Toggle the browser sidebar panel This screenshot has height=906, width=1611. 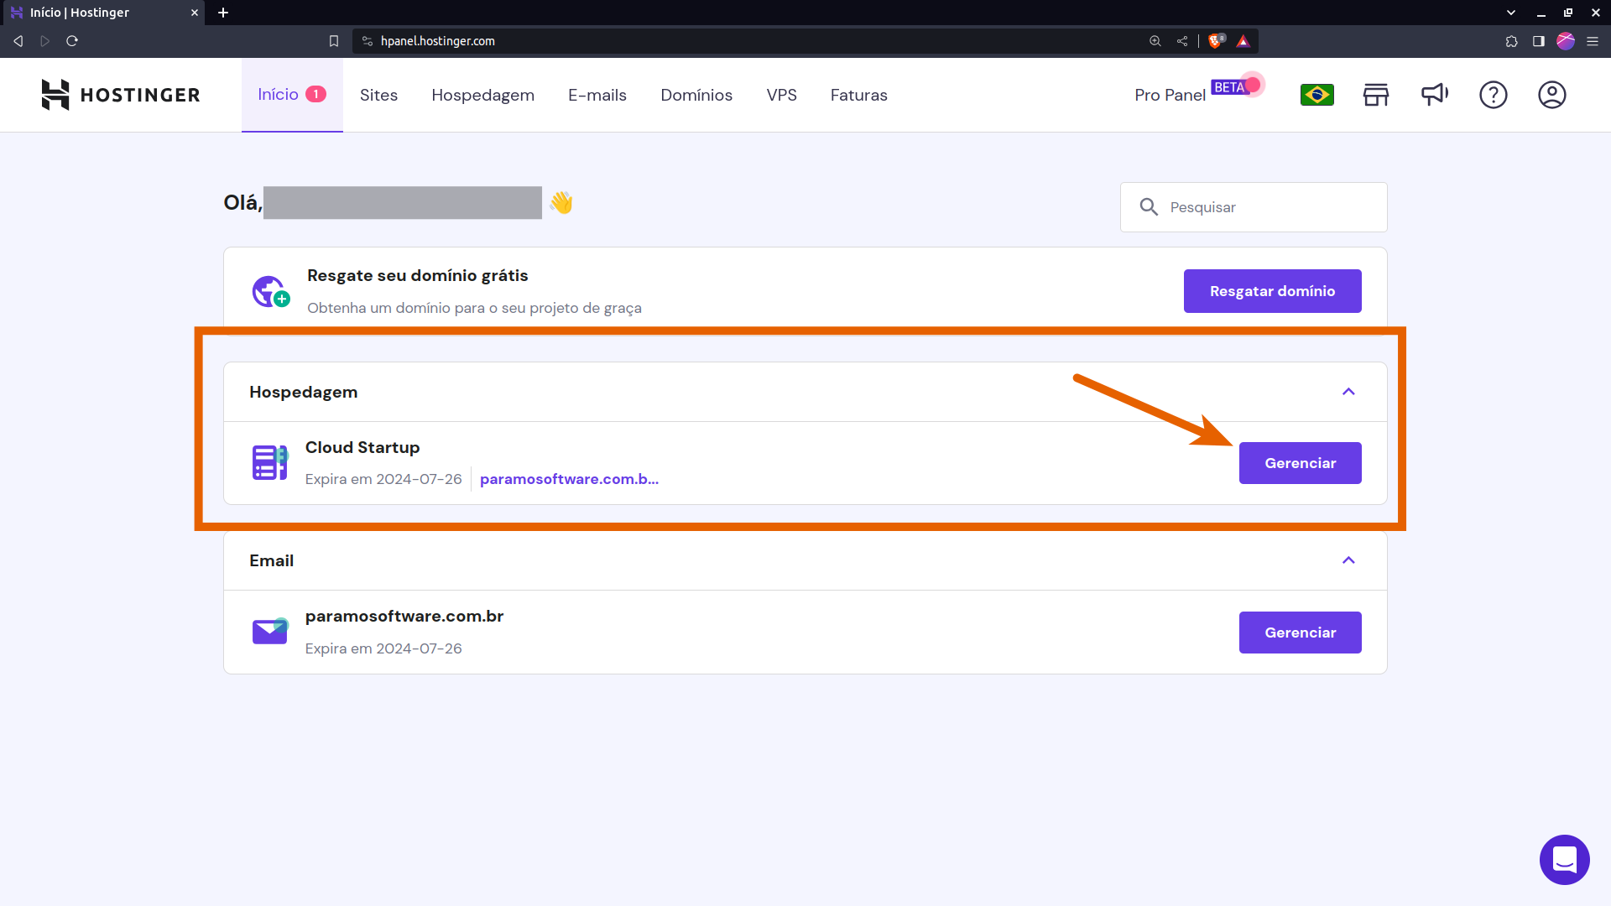coord(1538,41)
